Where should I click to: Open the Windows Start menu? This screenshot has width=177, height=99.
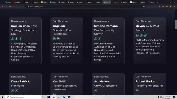2,97
